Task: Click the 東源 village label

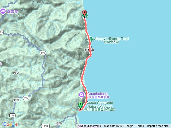Action: pos(16,100)
